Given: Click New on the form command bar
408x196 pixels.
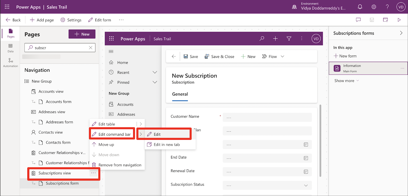Looking at the screenshot, I should coord(248,56).
